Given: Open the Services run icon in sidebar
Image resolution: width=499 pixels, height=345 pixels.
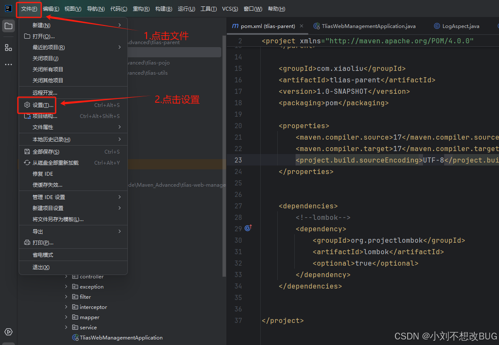Looking at the screenshot, I should 8,332.
